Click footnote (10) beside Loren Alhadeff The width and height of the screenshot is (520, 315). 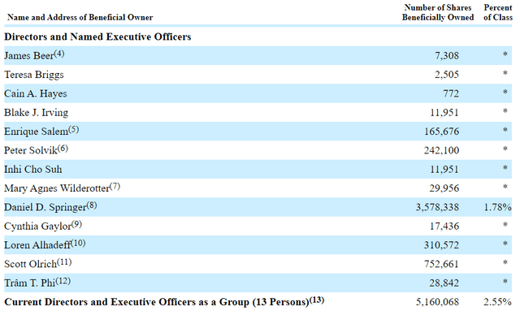(x=78, y=243)
